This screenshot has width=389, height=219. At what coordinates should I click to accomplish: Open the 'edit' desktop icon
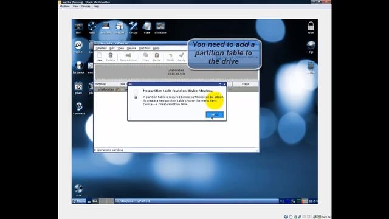pyautogui.click(x=146, y=28)
